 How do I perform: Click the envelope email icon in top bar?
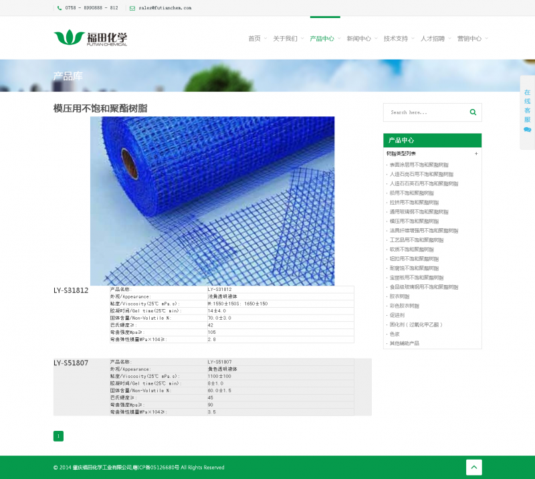pyautogui.click(x=132, y=8)
